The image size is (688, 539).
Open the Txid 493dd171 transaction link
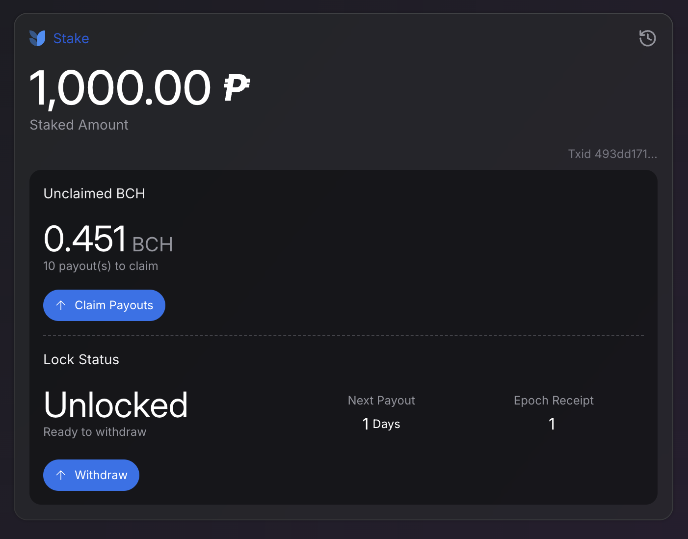coord(612,154)
